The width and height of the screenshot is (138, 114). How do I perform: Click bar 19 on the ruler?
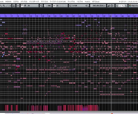pos(49,16)
